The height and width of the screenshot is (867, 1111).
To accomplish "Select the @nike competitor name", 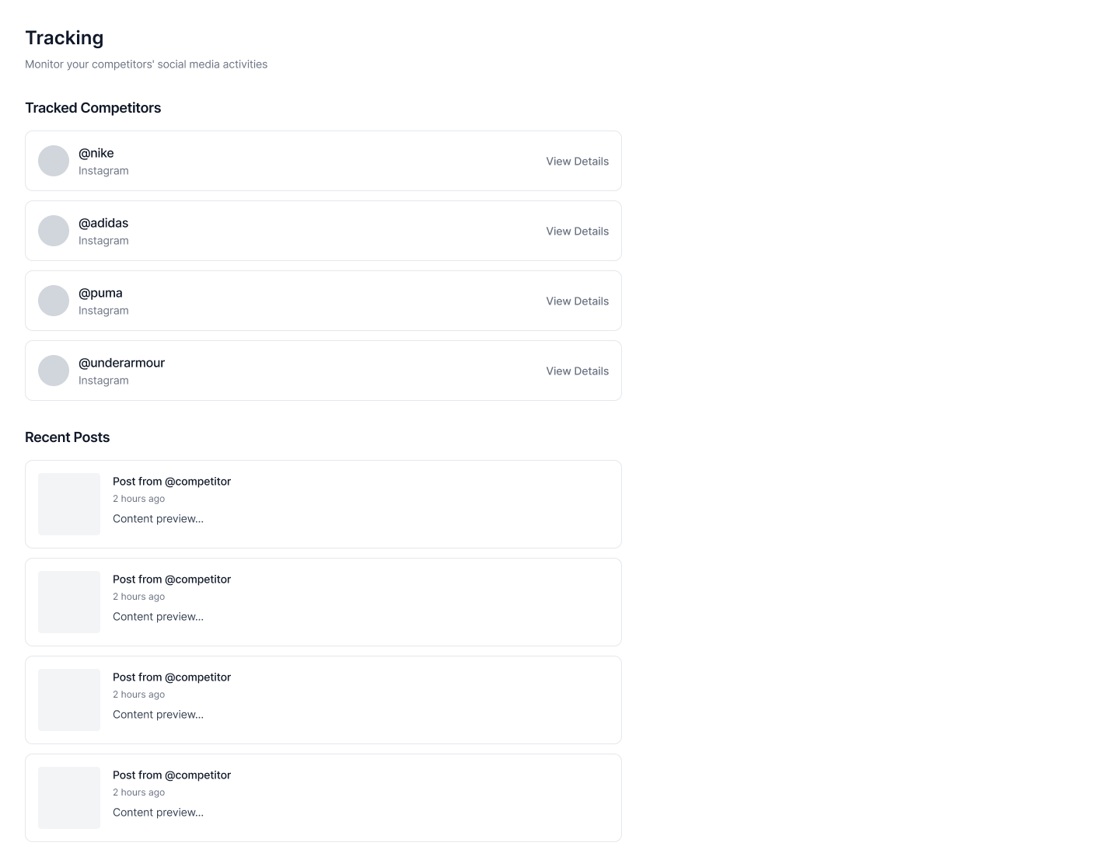I will point(96,153).
